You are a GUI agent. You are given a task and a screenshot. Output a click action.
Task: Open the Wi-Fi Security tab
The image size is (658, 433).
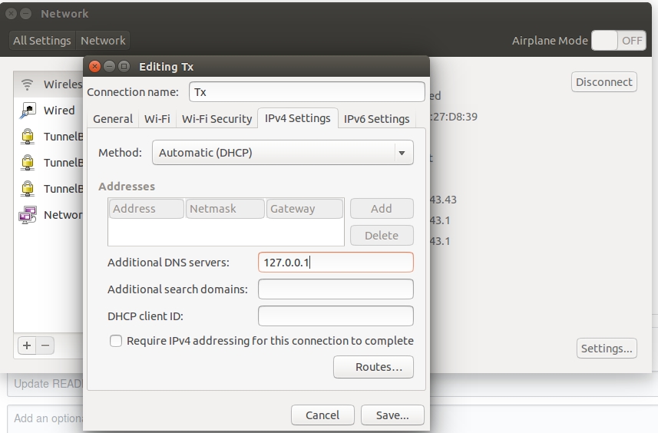click(x=217, y=119)
